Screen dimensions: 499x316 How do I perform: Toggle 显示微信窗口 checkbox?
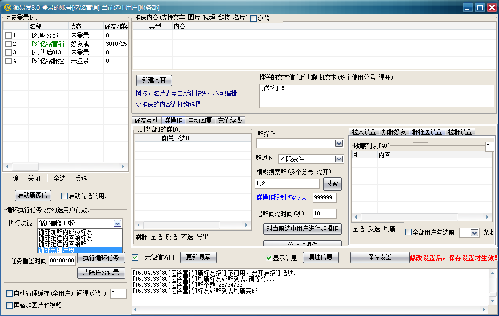135,258
